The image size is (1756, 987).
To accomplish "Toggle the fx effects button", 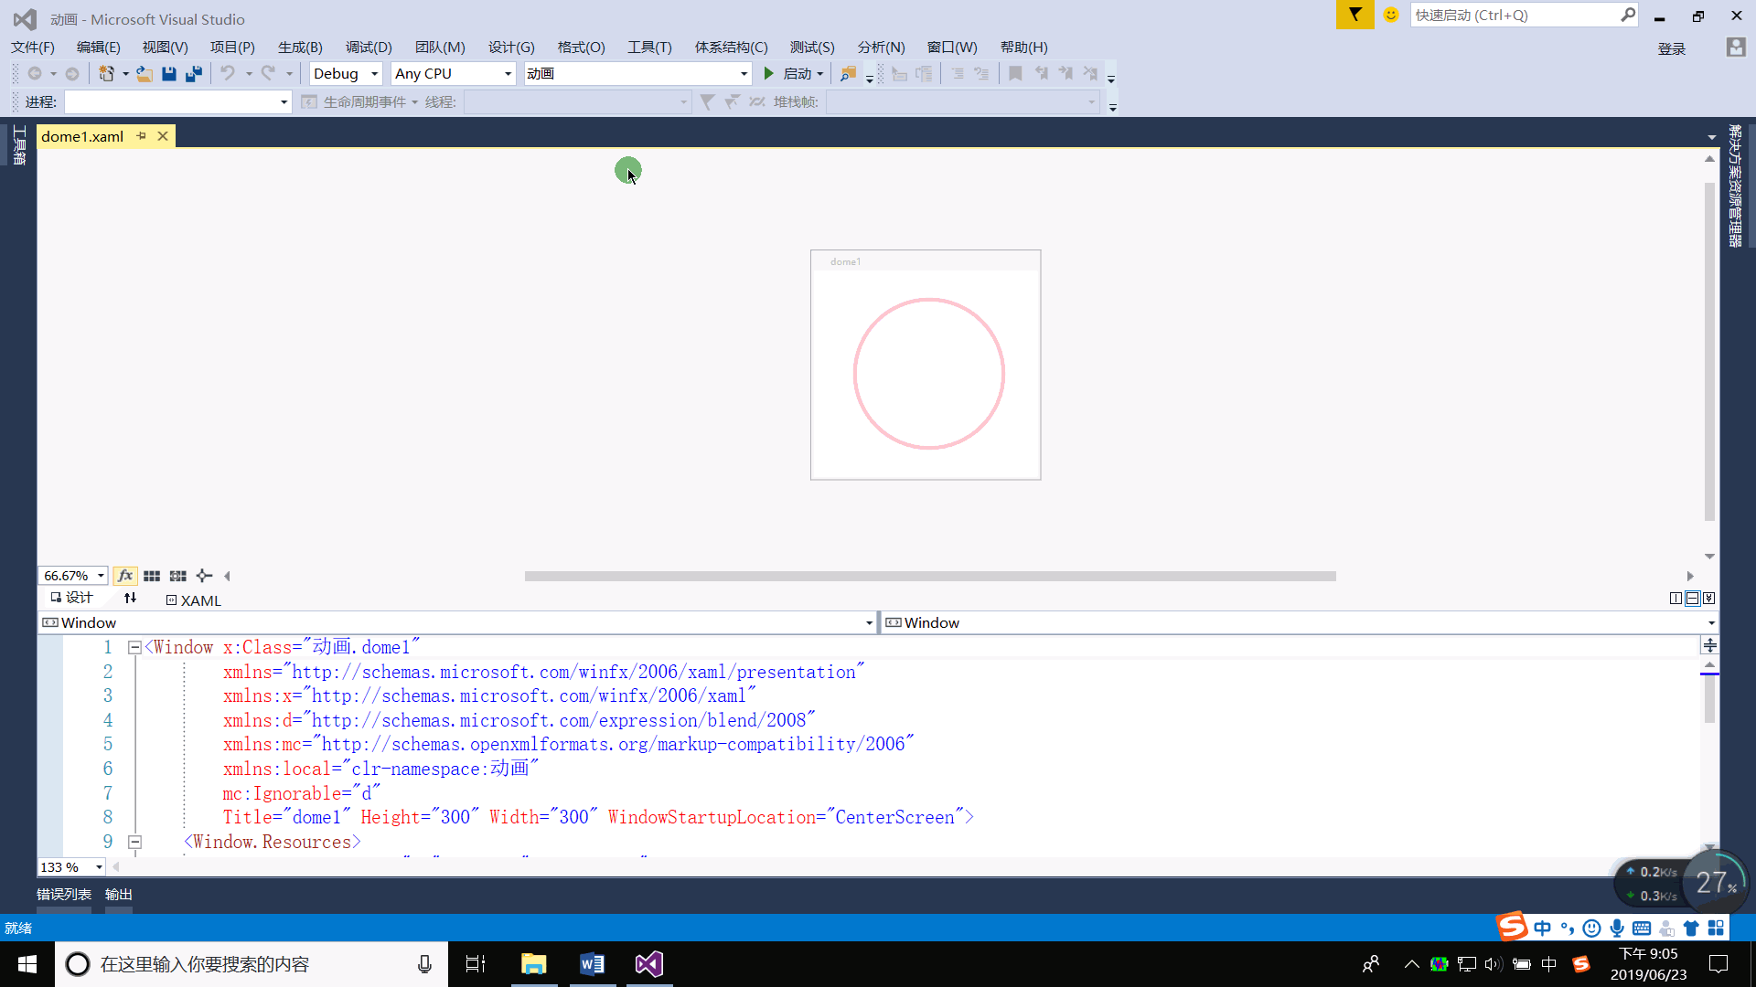I will [x=125, y=576].
